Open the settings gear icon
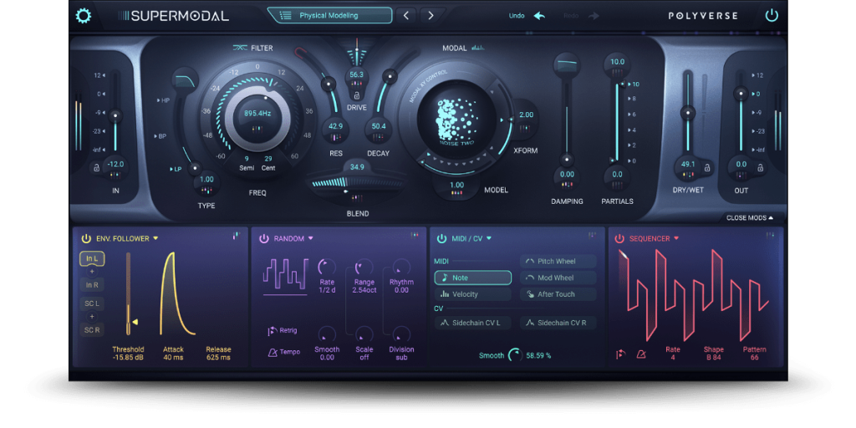856x428 pixels. pos(84,16)
